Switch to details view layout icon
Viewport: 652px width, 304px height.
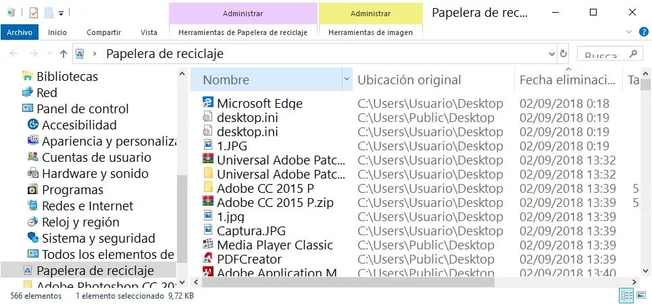tap(626, 296)
